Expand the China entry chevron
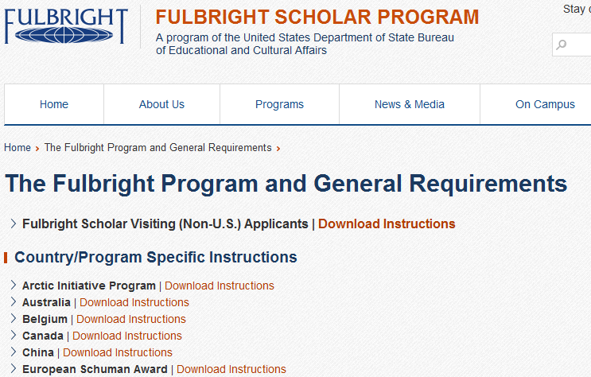591x377 pixels. [x=14, y=352]
